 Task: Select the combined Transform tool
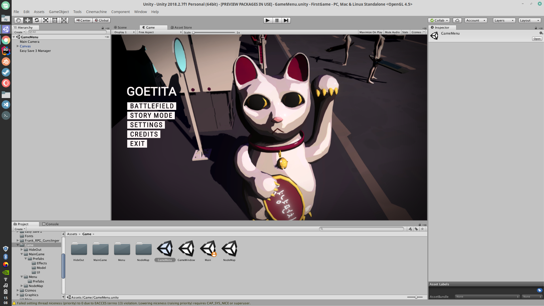[x=64, y=20]
